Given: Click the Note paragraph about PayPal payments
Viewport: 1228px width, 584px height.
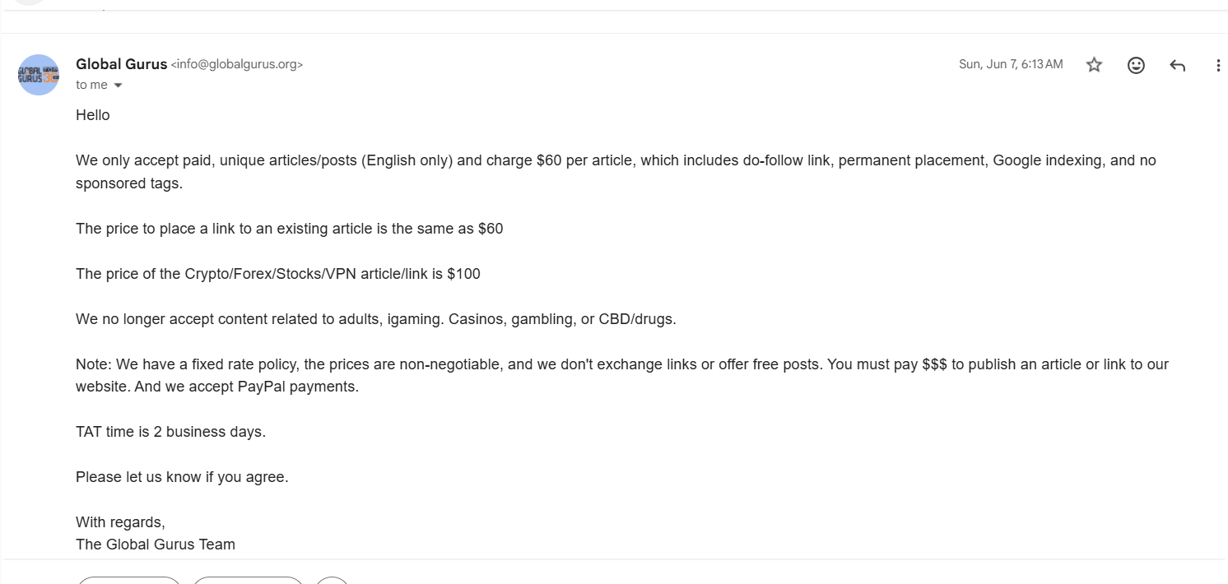Looking at the screenshot, I should 622,375.
